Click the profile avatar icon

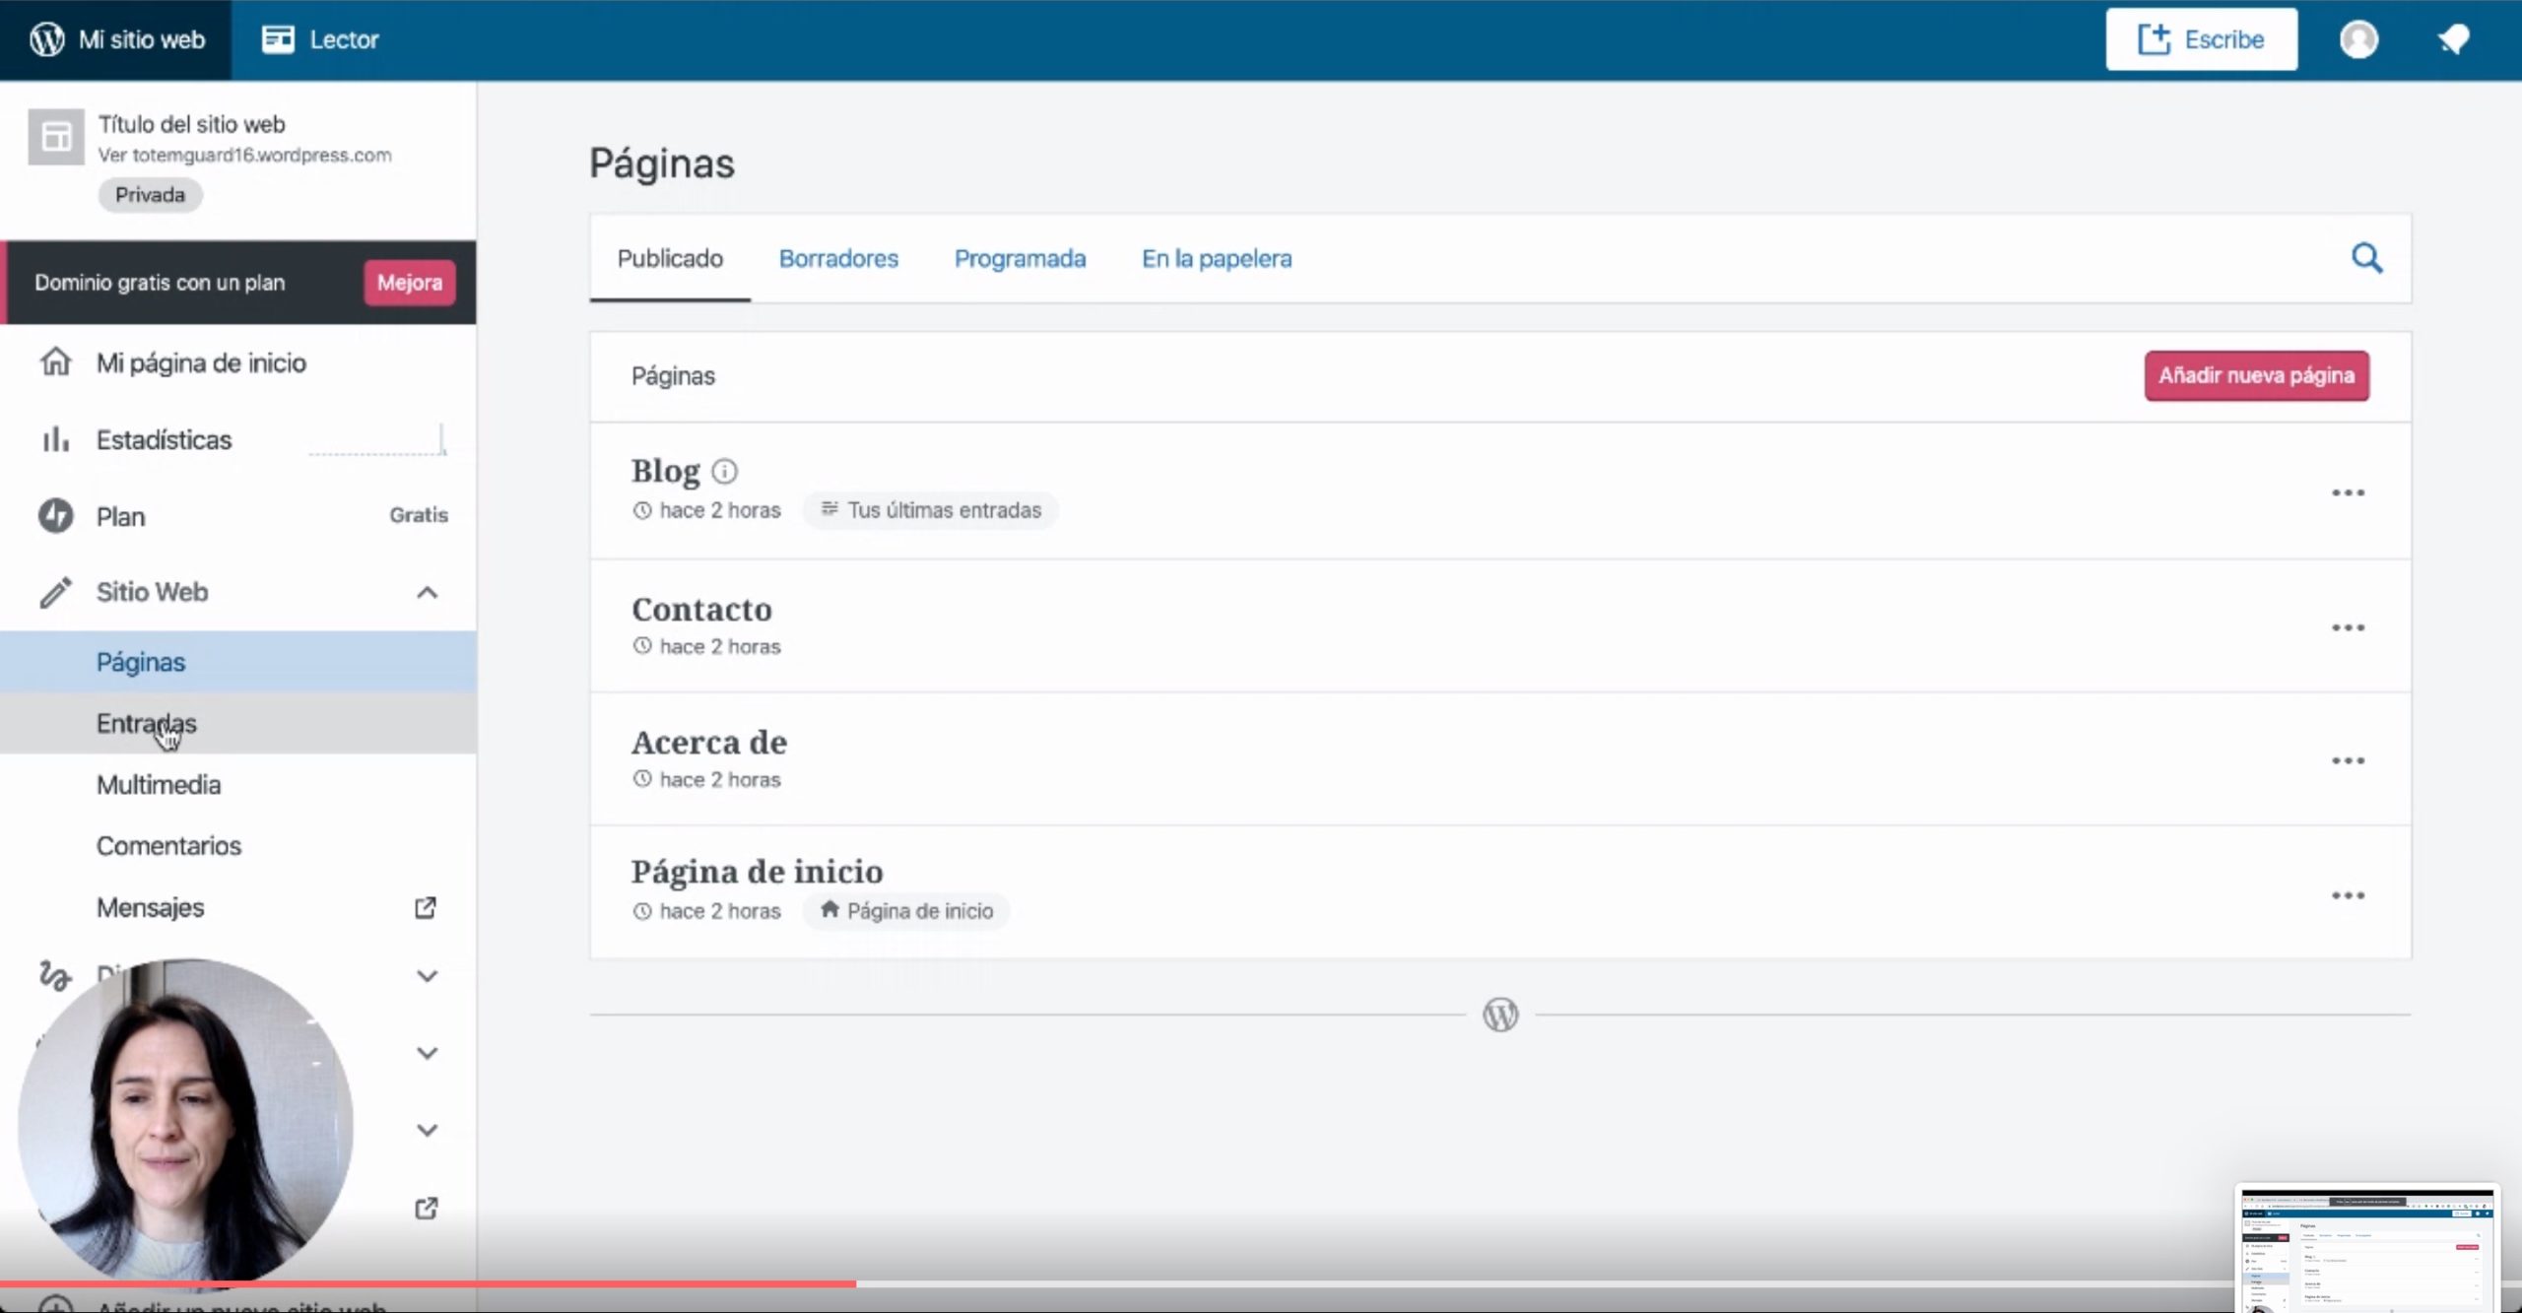[2359, 39]
